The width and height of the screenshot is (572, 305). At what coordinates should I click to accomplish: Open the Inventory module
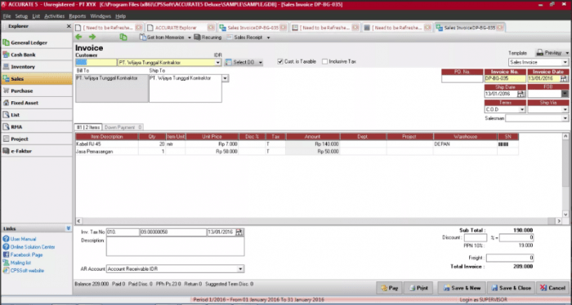pyautogui.click(x=37, y=67)
